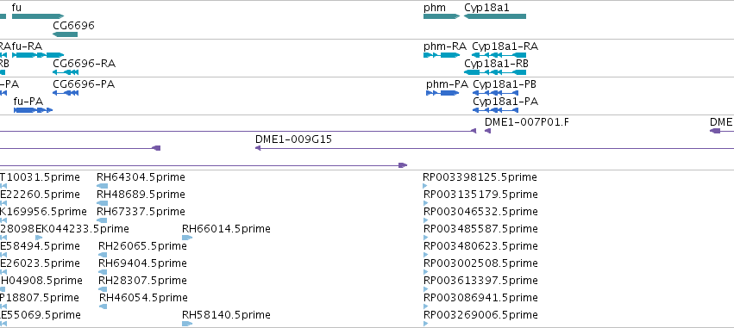The width and height of the screenshot is (734, 328).
Task: Click the fu-PA protein glyph
Action: [x=34, y=110]
